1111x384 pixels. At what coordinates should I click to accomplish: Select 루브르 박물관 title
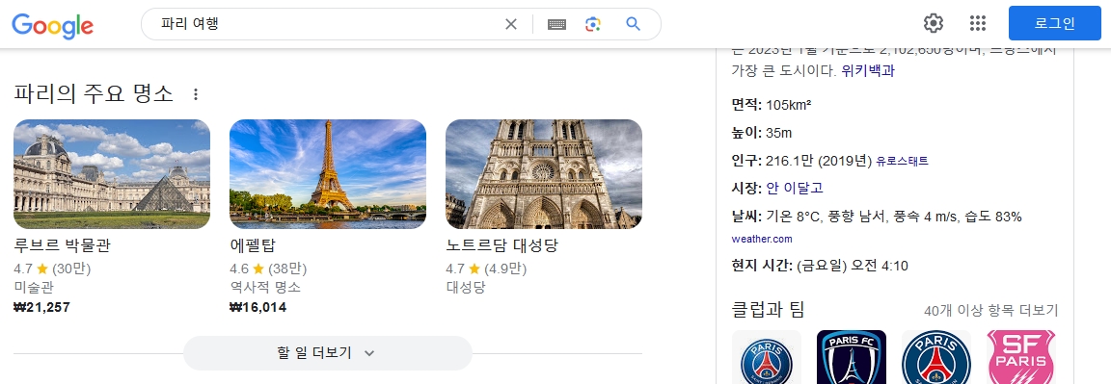(x=63, y=246)
